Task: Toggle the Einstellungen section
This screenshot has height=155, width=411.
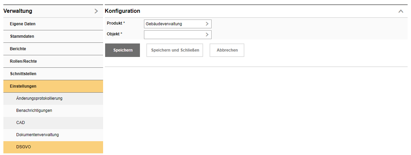Action: click(x=23, y=86)
